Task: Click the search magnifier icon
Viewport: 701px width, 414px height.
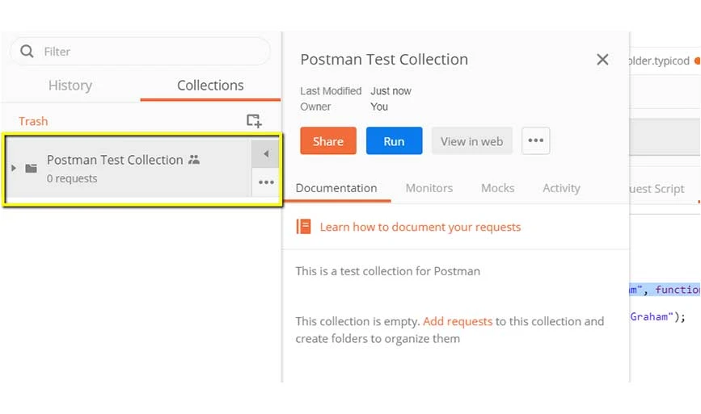Action: 27,52
